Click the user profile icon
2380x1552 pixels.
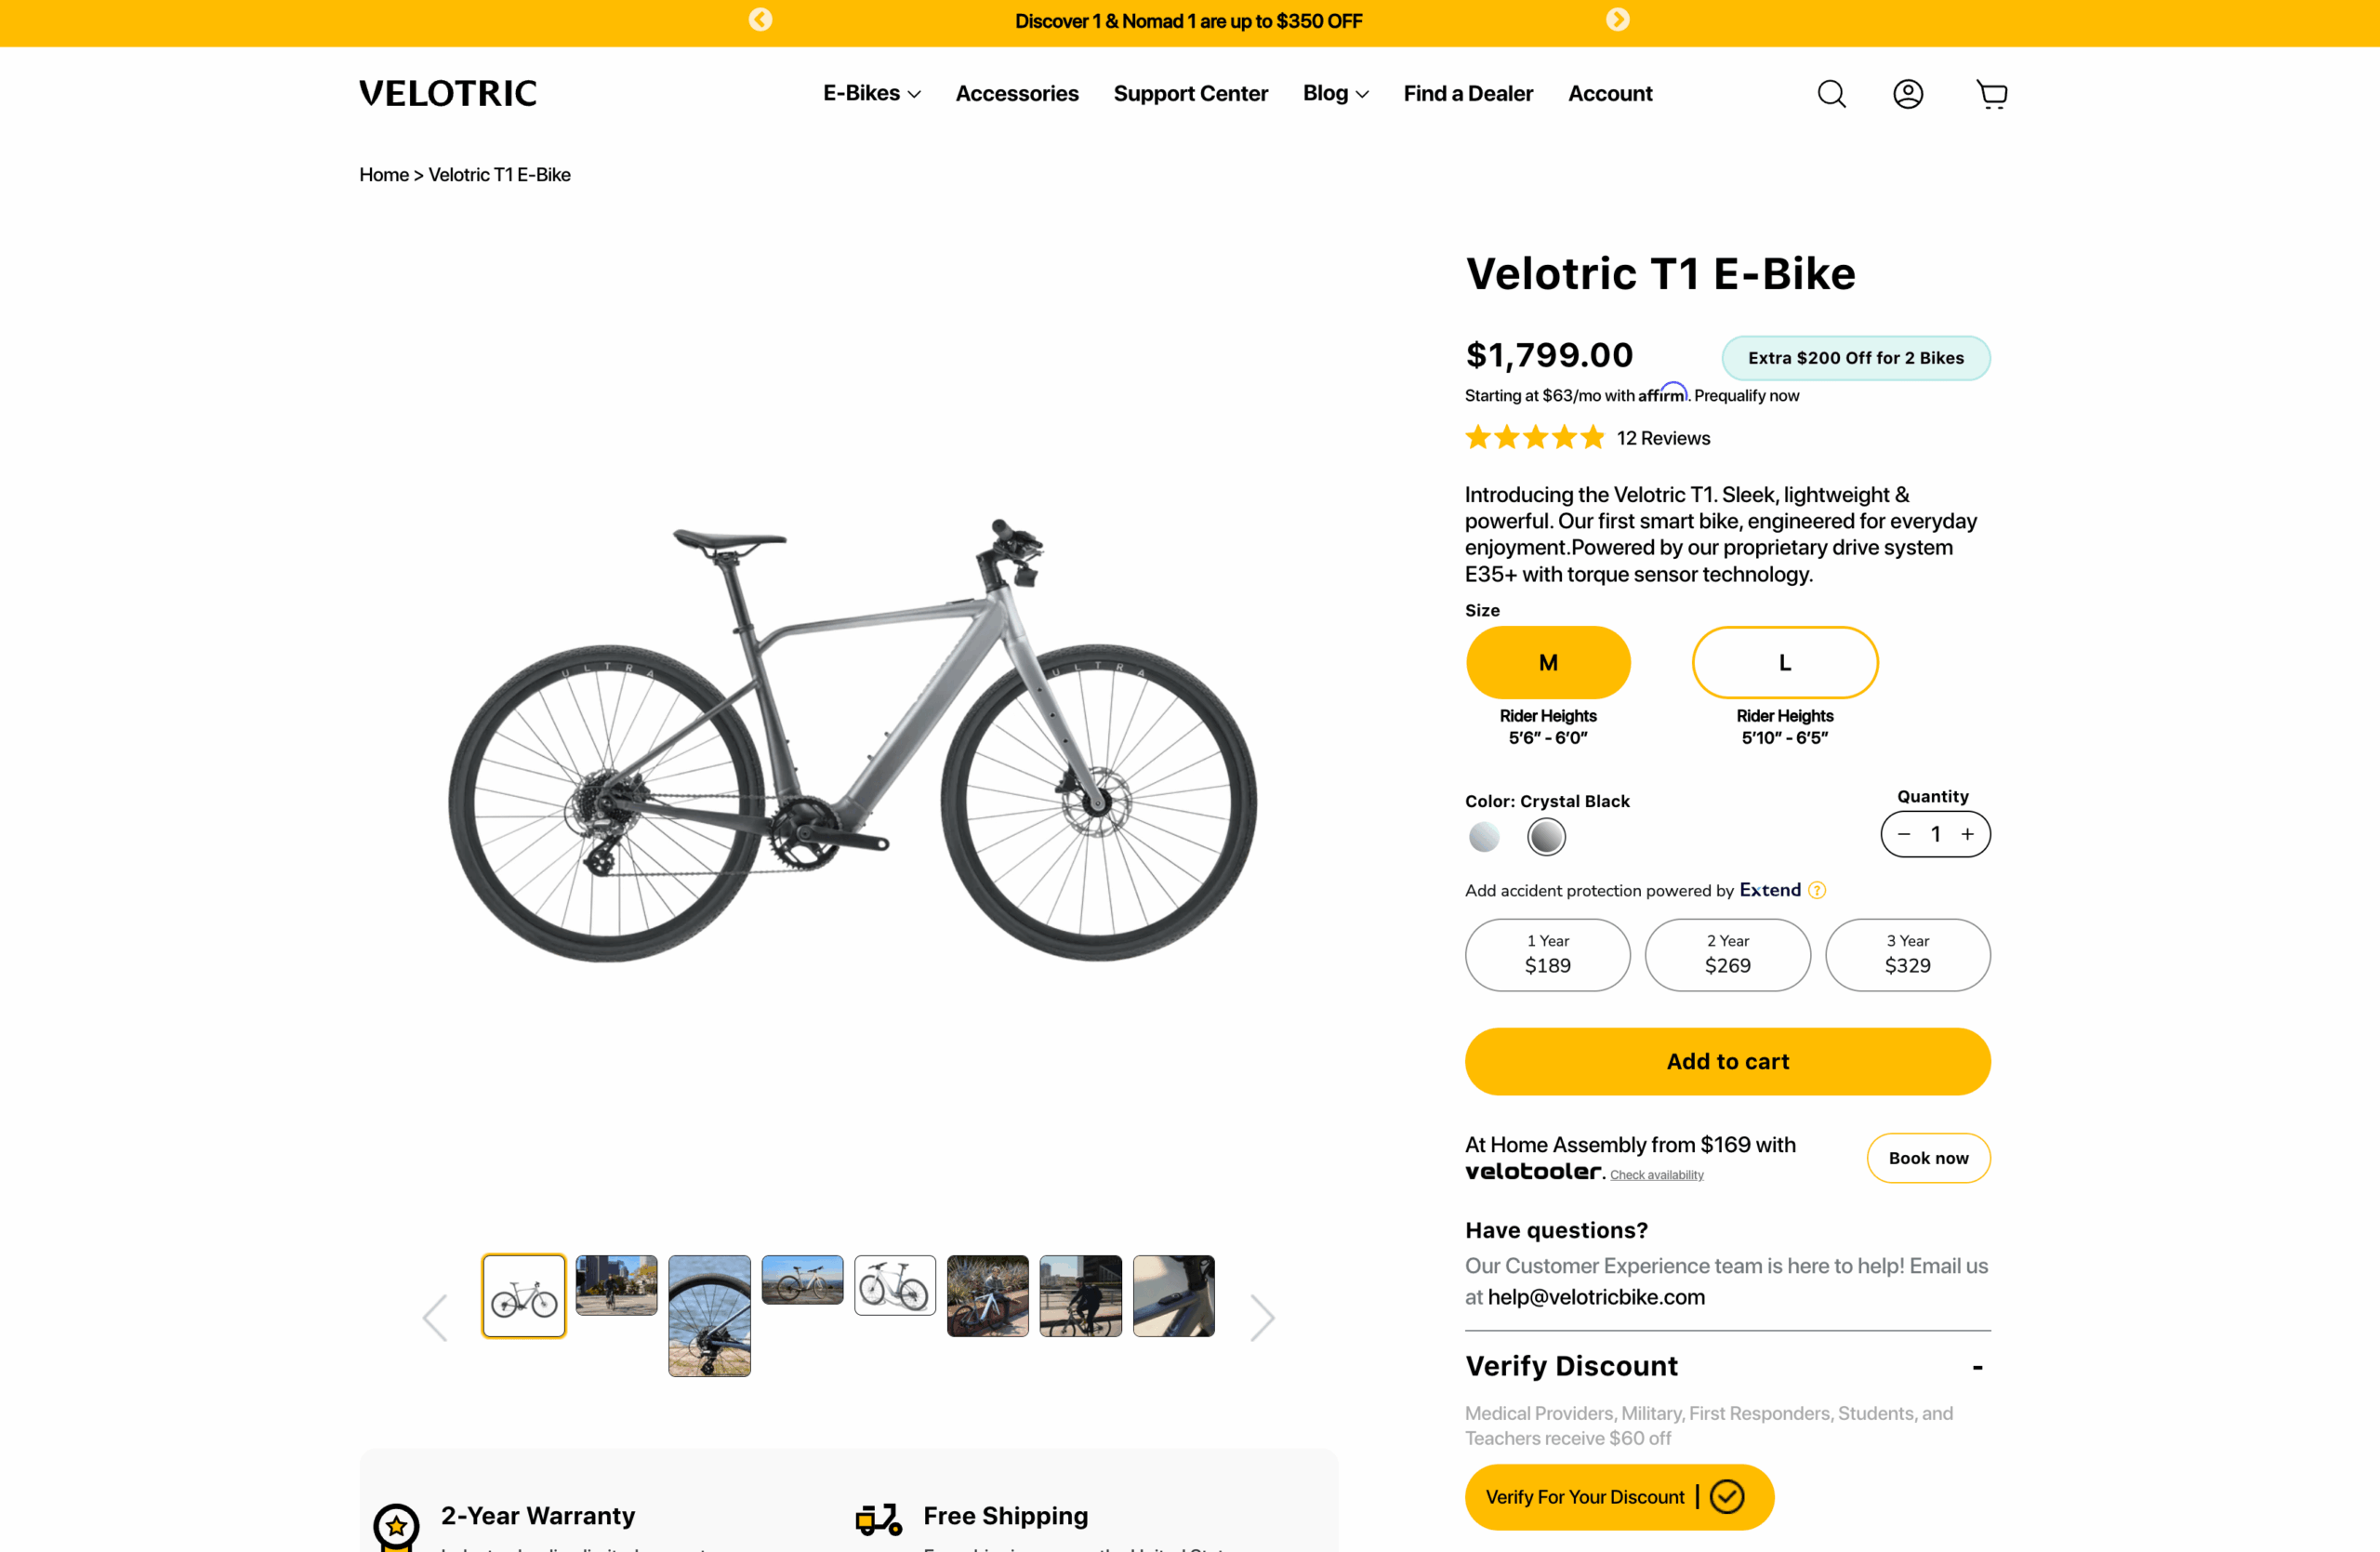pyautogui.click(x=1908, y=94)
